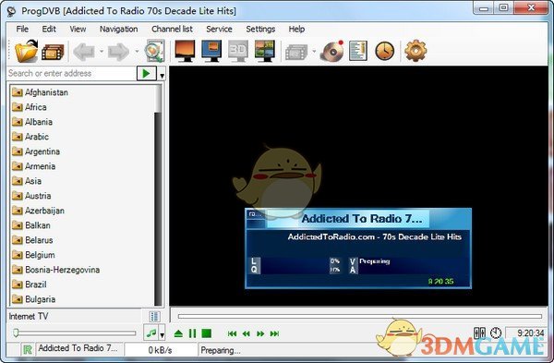
Task: Skip to previous track
Action: click(232, 333)
